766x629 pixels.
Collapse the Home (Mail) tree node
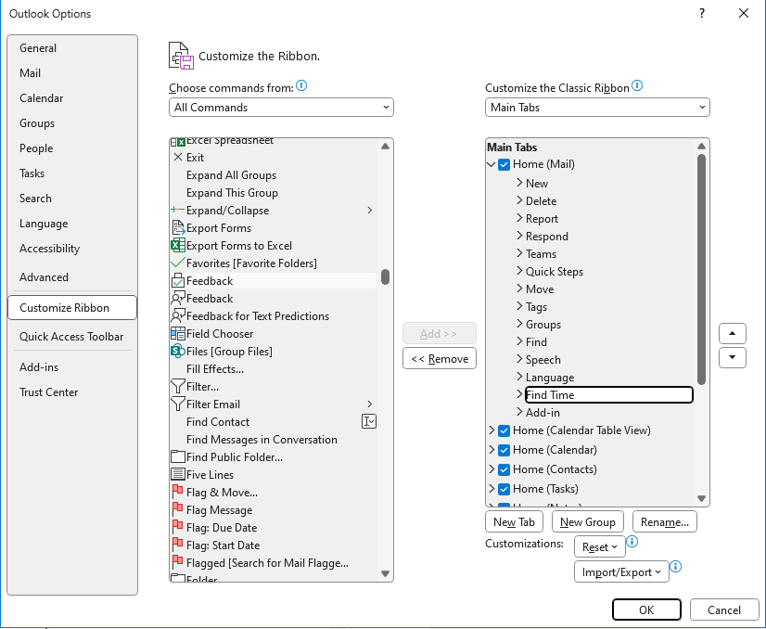pos(492,165)
